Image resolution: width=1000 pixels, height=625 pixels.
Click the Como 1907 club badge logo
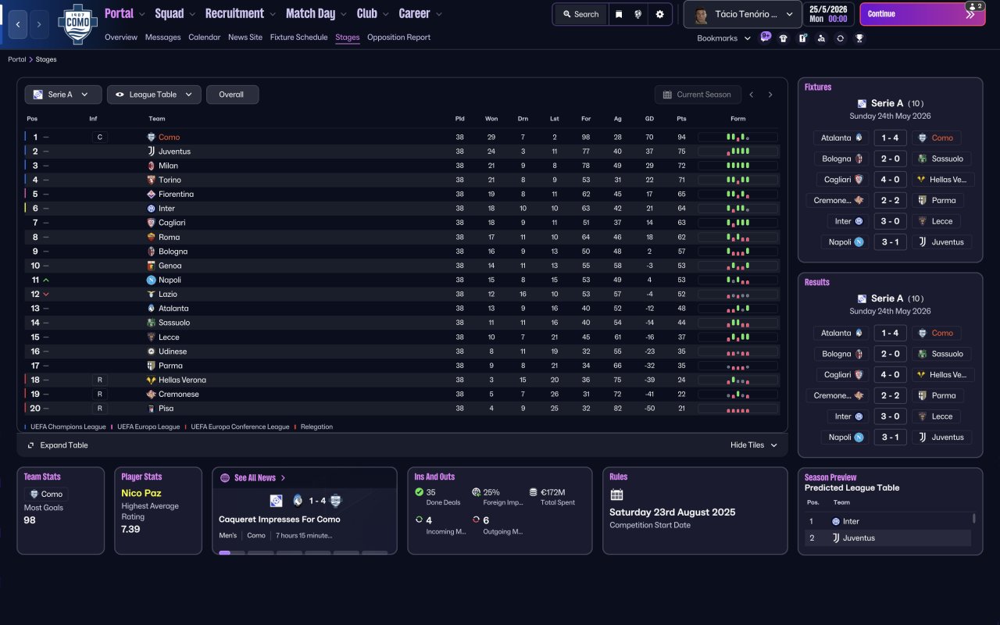(77, 23)
